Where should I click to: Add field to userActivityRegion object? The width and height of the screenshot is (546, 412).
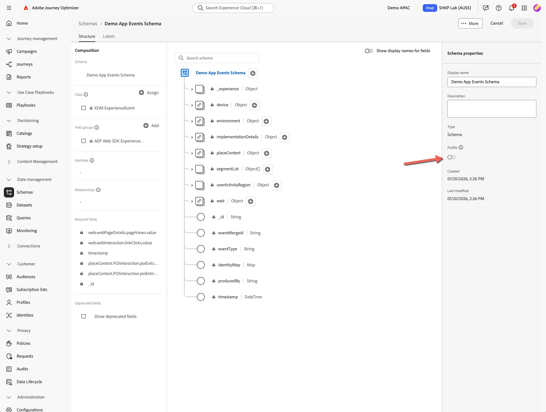coord(277,185)
